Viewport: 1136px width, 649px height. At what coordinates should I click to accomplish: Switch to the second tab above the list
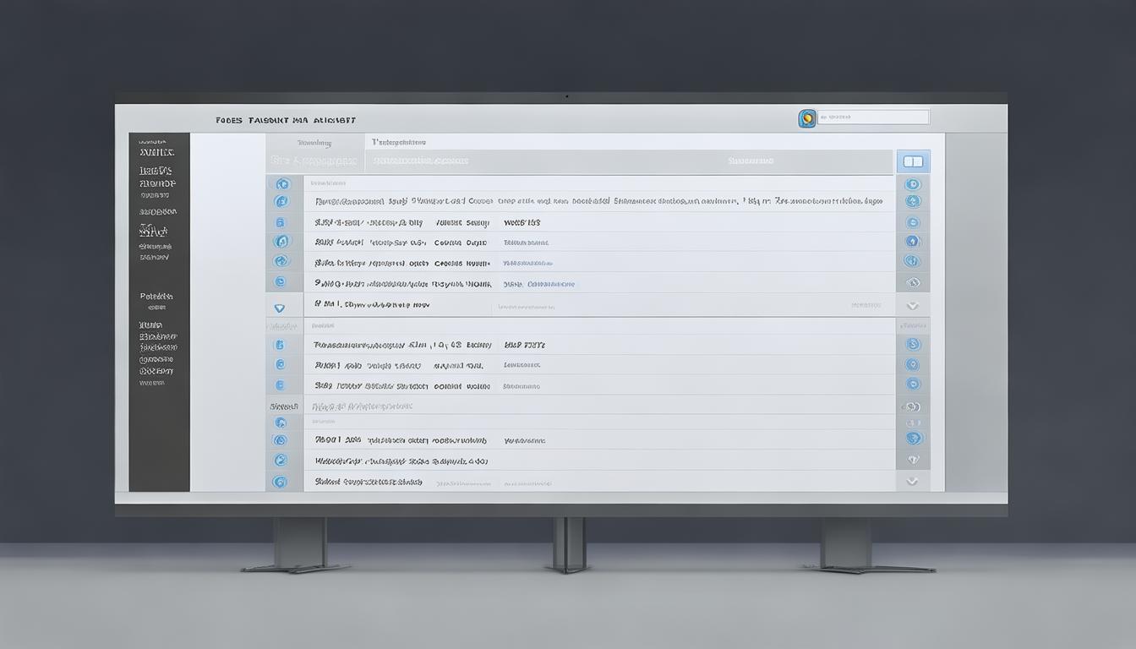click(399, 142)
